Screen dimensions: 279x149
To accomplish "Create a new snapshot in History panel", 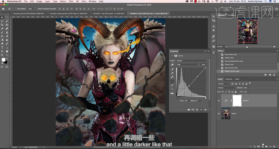I will point(270,75).
